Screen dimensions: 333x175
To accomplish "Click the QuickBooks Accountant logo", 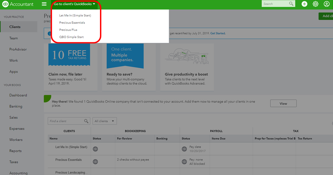I will (18, 4).
